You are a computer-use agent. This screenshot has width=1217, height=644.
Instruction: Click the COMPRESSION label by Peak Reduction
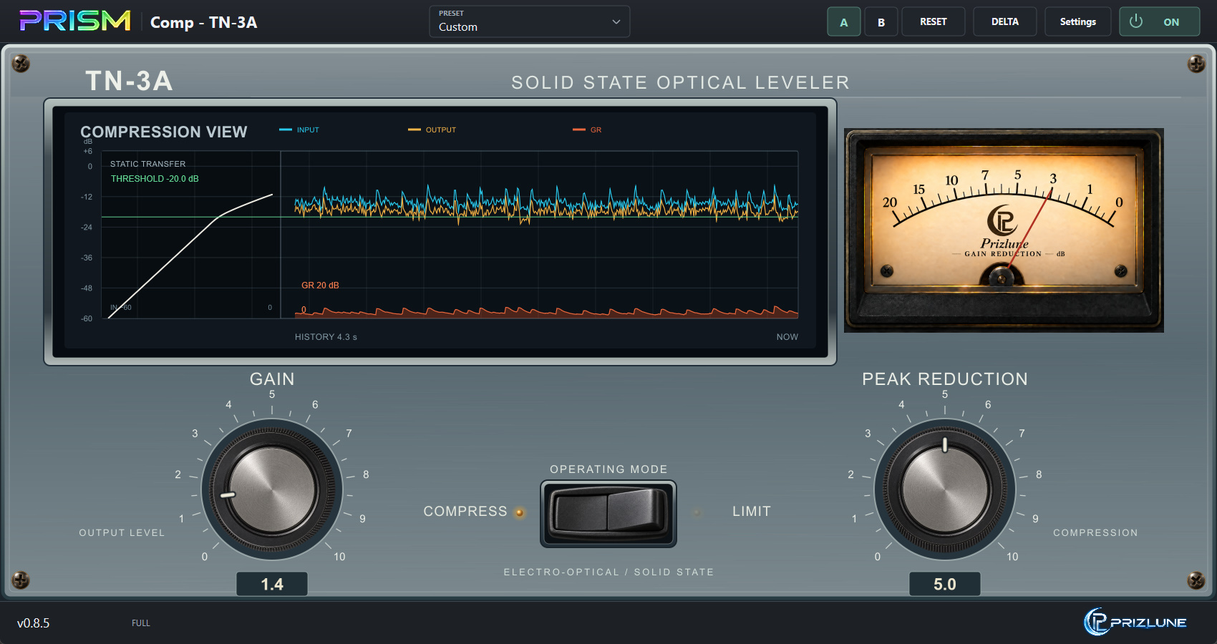[1095, 533]
